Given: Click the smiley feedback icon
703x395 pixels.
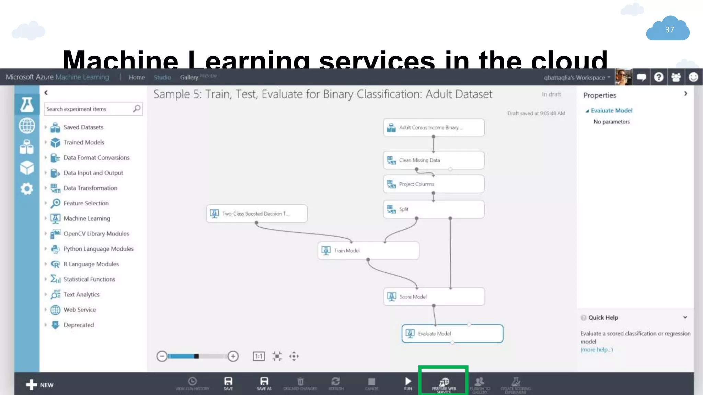Looking at the screenshot, I should click(x=693, y=77).
